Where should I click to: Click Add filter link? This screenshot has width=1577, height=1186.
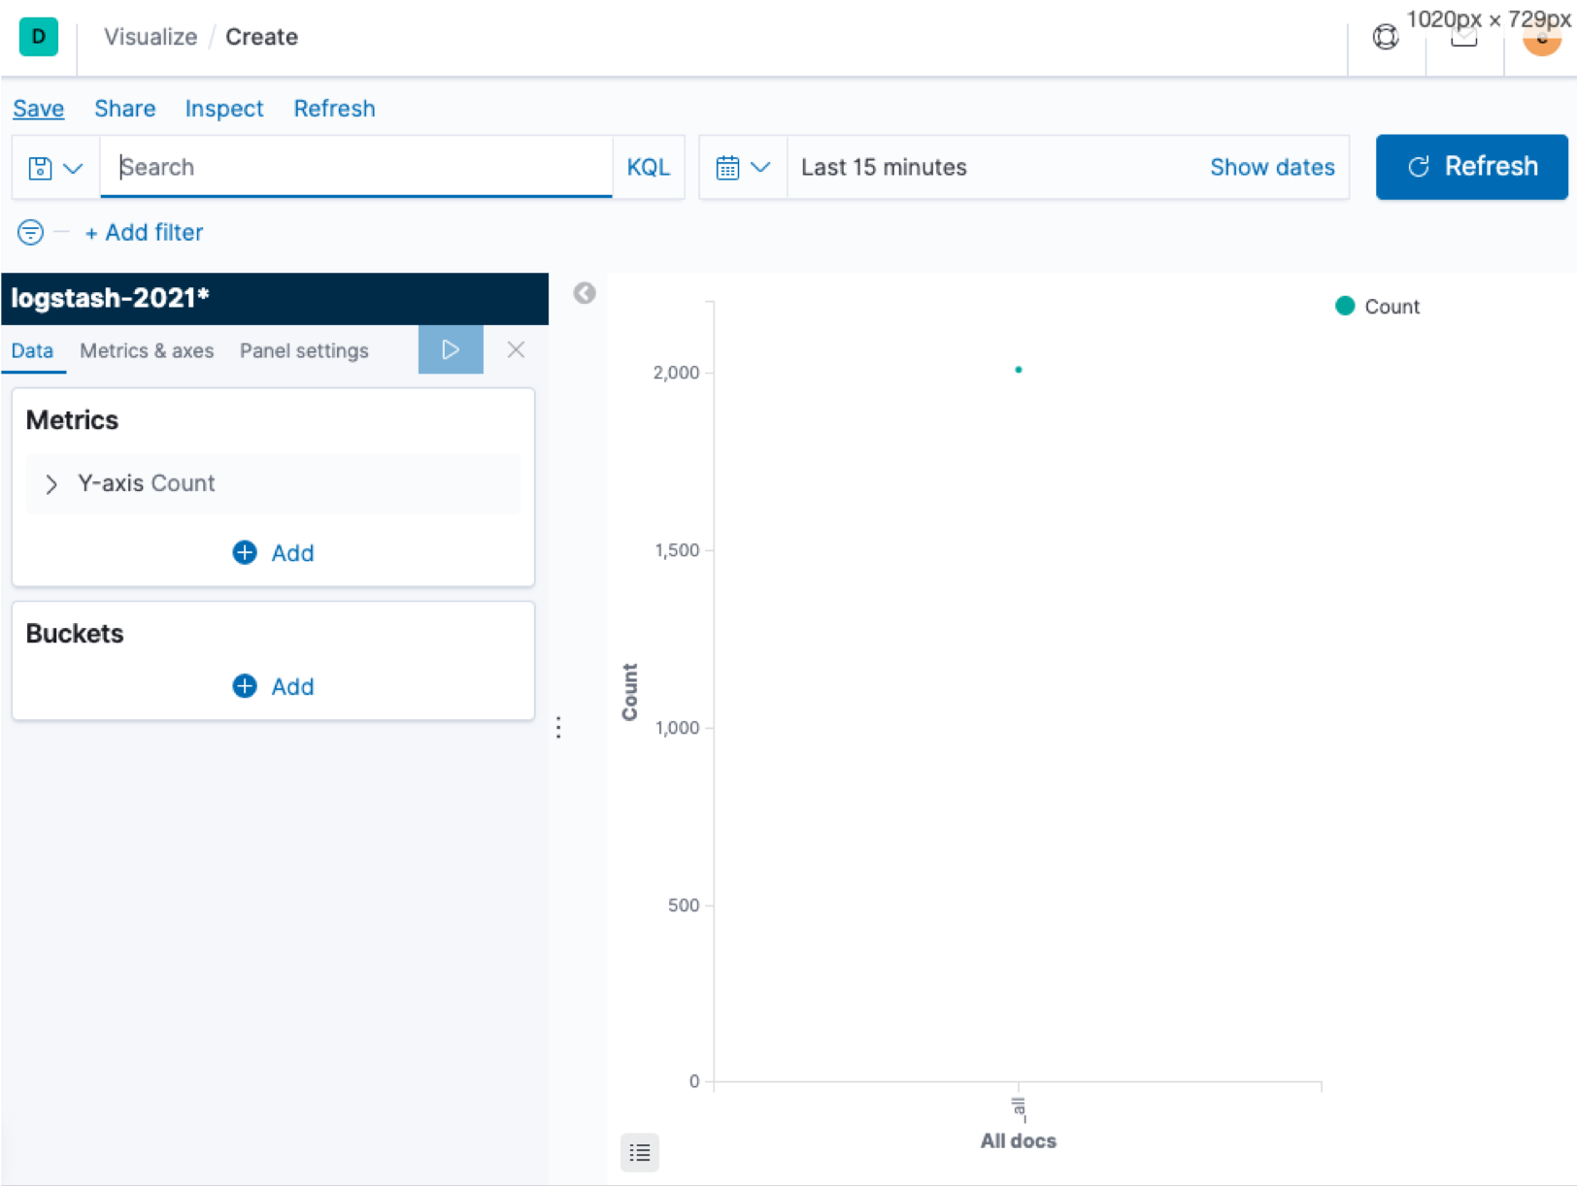[x=145, y=232]
